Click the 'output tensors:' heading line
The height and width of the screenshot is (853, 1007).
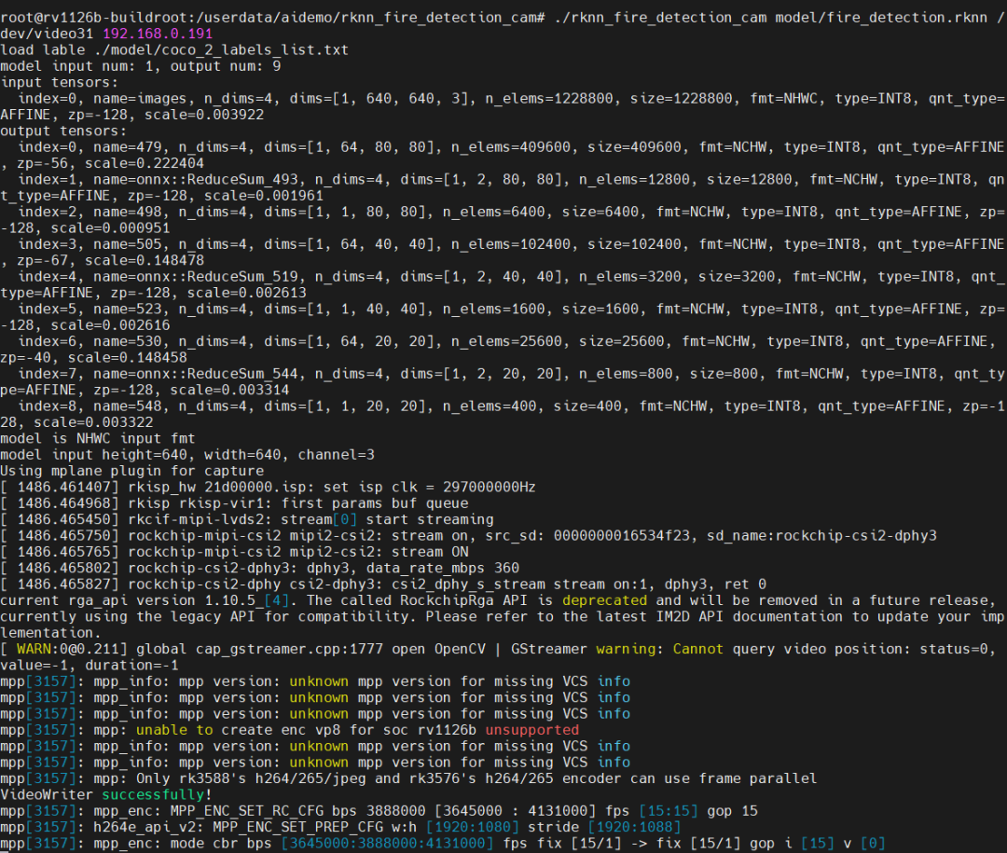(x=63, y=131)
